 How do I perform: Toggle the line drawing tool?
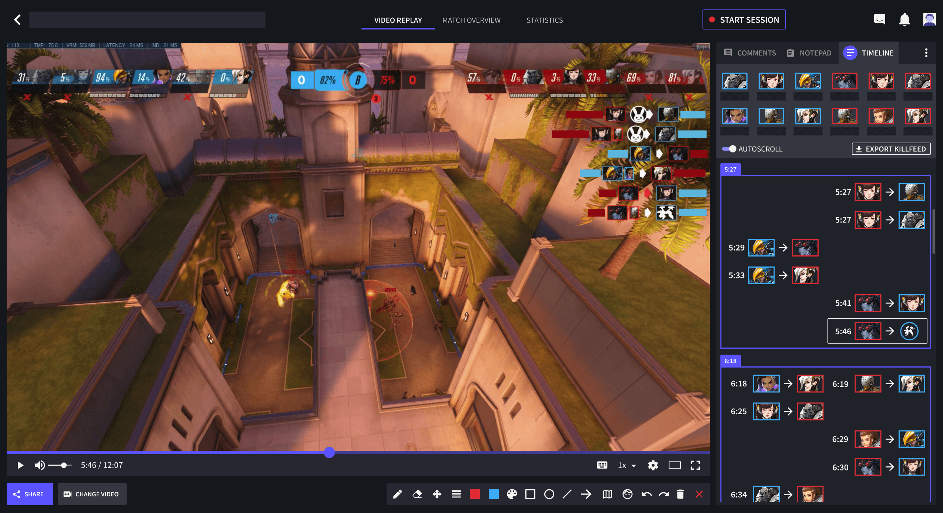pos(567,494)
